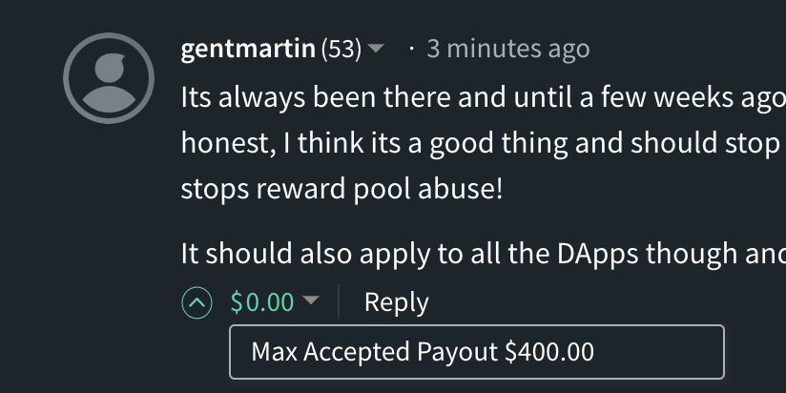The image size is (786, 393).
Task: Click the dot separator before the timestamp
Action: (412, 49)
